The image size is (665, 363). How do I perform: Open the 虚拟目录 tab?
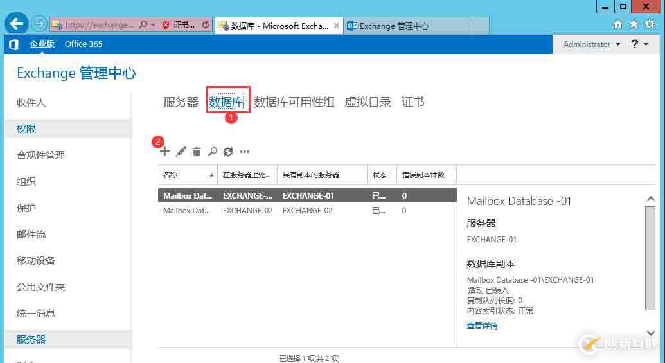368,102
